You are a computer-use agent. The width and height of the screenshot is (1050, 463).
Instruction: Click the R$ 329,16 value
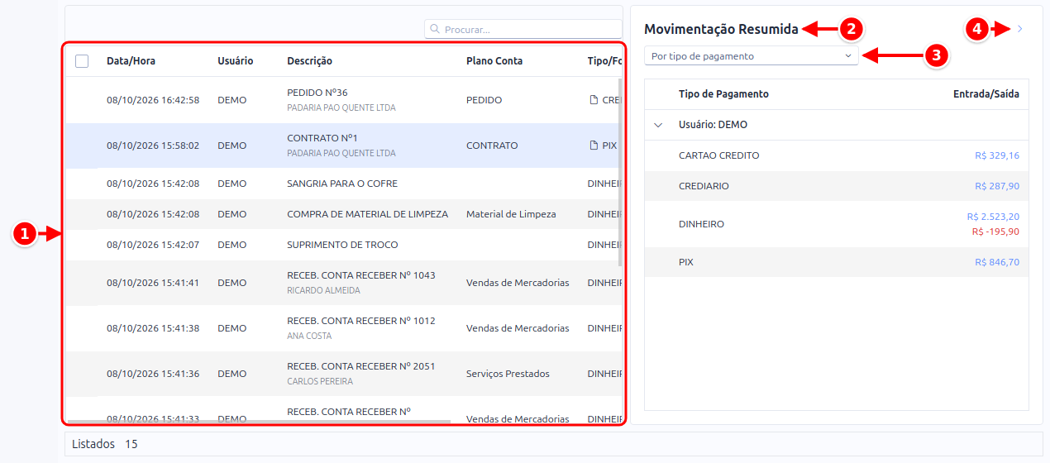coord(997,155)
